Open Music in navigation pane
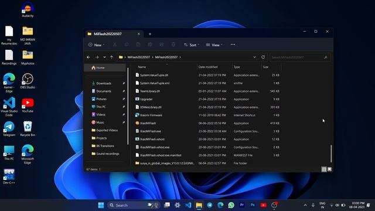This screenshot has width=375, height=211. click(x=100, y=122)
